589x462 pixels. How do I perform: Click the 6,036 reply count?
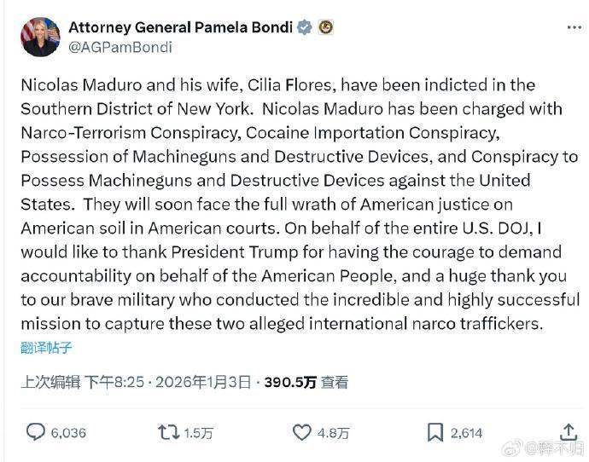[68, 433]
